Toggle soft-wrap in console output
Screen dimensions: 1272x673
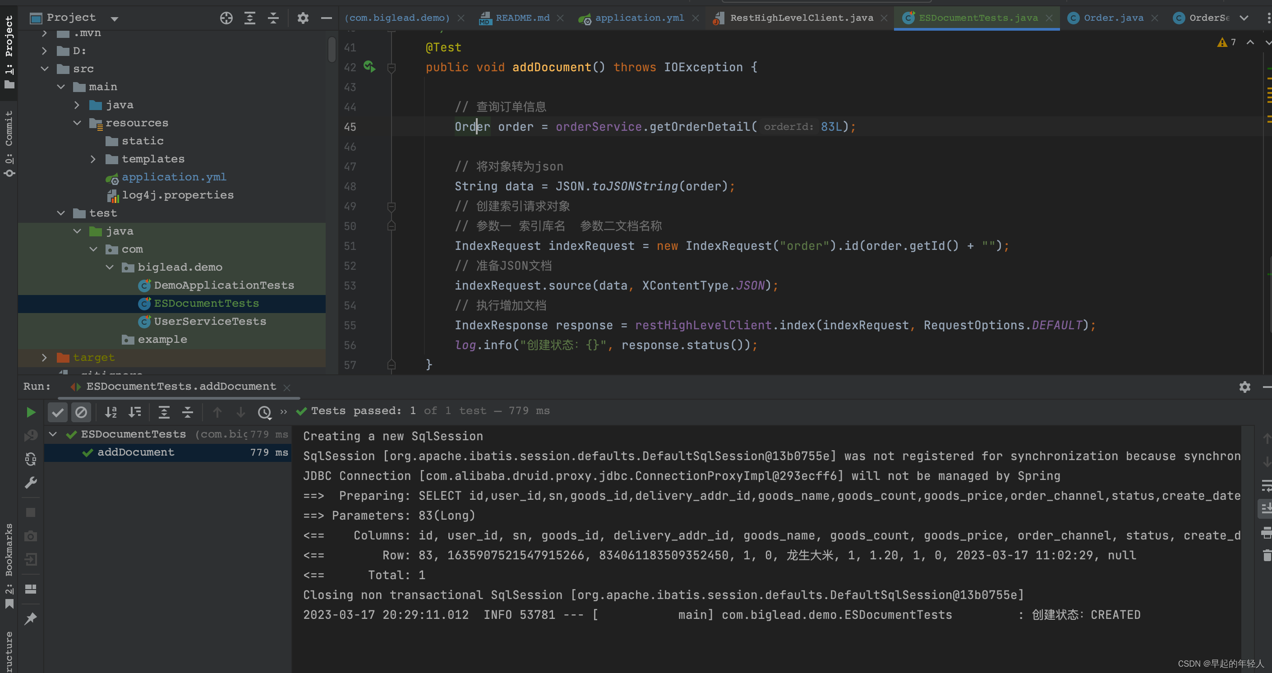(x=1267, y=485)
